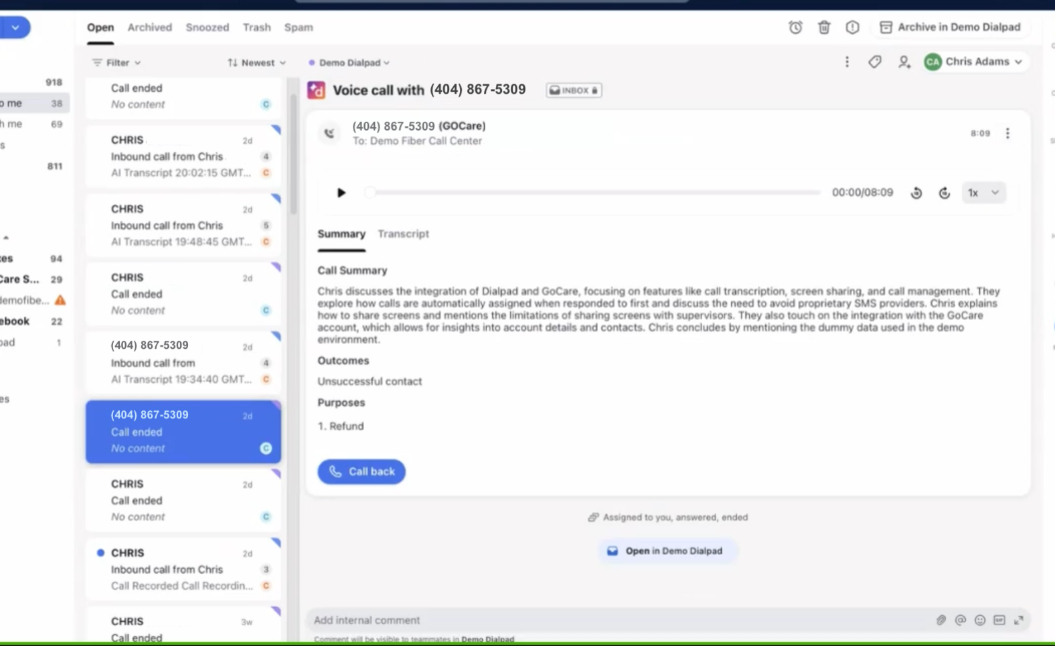This screenshot has width=1055, height=646.
Task: Click the recording progress bar
Action: 594,193
